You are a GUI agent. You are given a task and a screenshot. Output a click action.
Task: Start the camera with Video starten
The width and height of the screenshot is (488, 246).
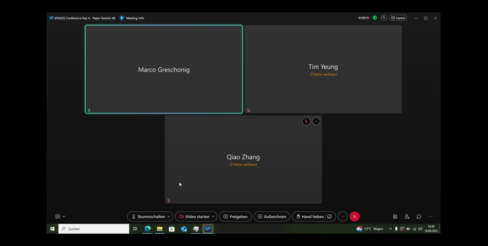(x=194, y=216)
